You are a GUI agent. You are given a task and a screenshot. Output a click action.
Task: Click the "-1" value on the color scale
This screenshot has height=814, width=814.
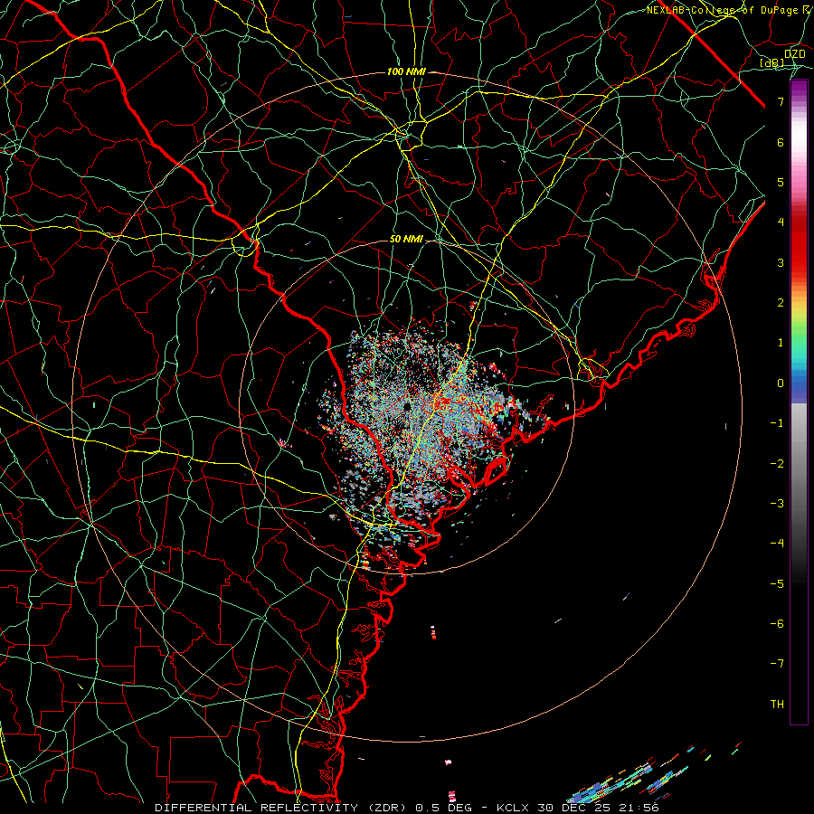pyautogui.click(x=777, y=423)
